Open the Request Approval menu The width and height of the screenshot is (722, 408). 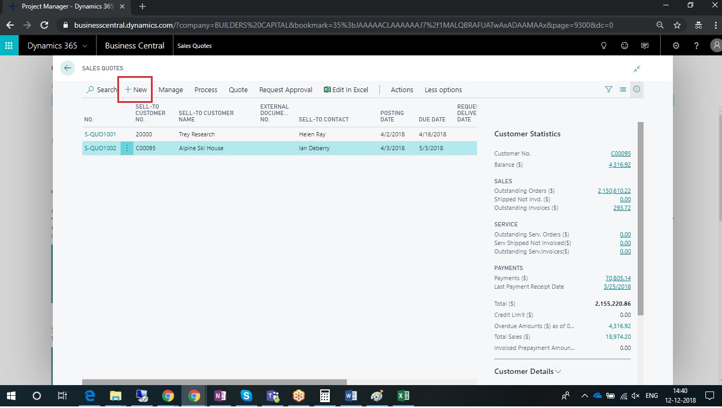(285, 89)
